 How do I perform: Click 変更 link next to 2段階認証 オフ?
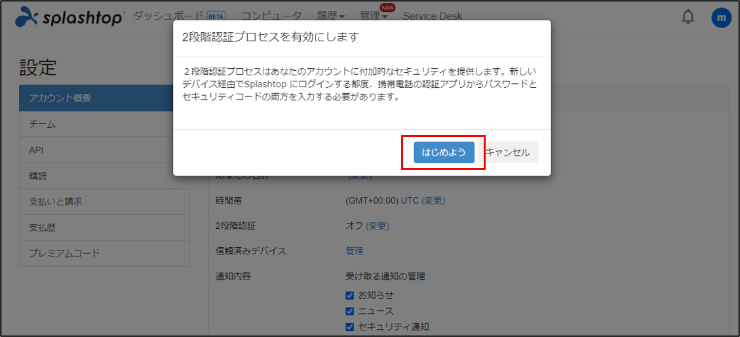click(x=378, y=226)
